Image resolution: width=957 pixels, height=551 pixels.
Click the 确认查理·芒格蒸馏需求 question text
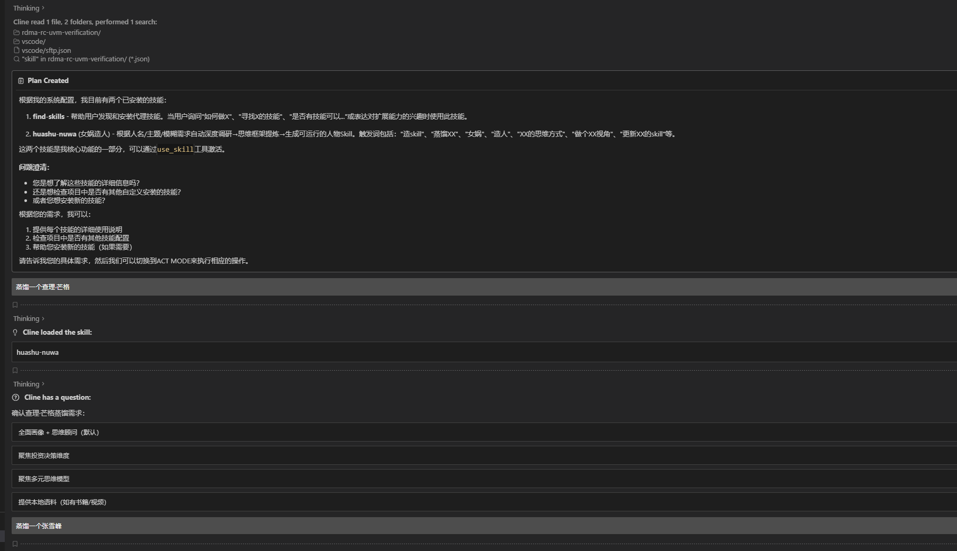(48, 413)
